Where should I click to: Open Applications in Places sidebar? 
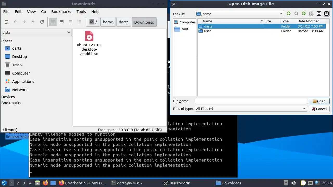(23, 82)
